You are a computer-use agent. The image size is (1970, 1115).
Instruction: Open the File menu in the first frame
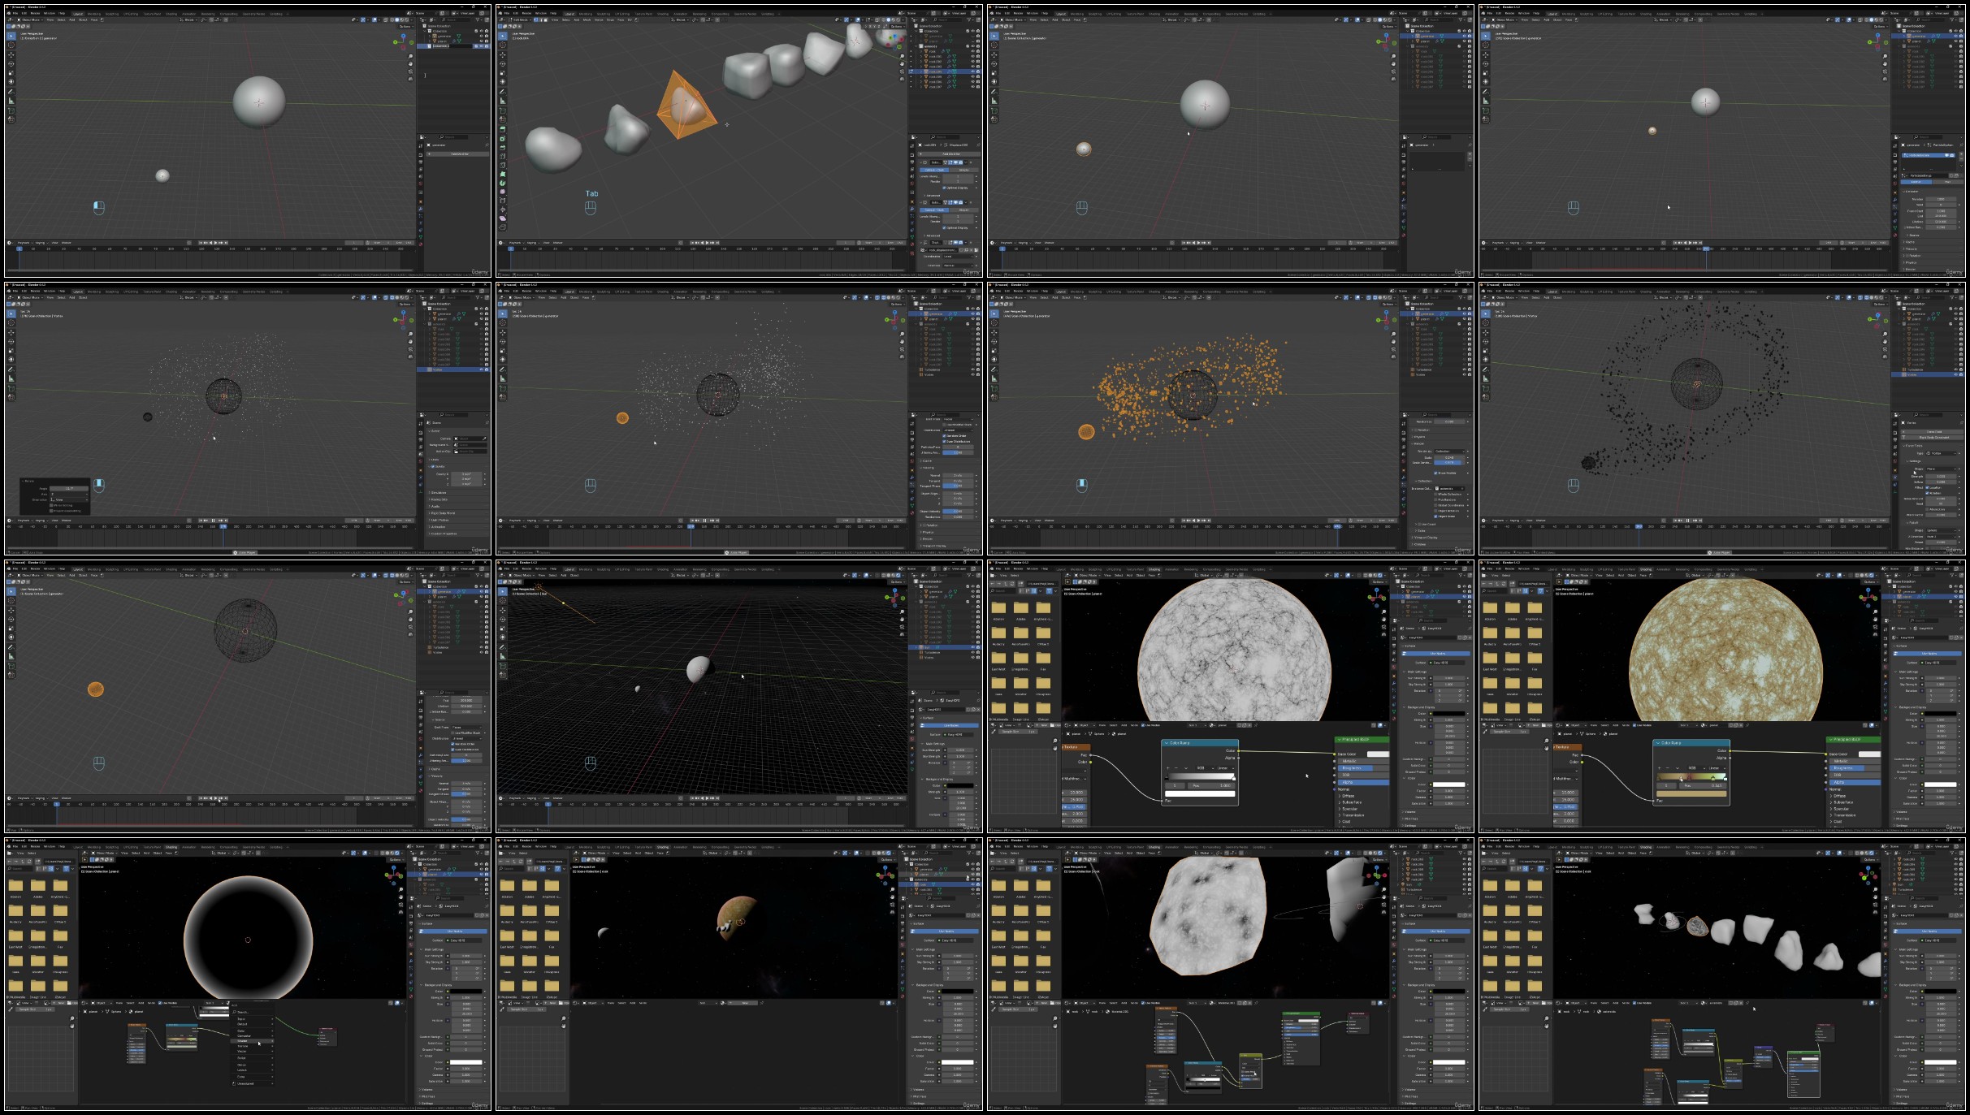[15, 13]
